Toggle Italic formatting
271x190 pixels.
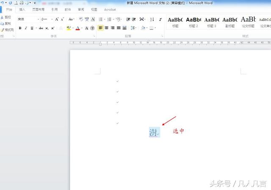pos(26,28)
